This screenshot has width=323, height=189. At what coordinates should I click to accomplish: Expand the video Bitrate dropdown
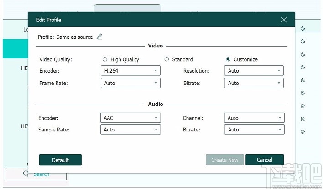tap(254, 83)
